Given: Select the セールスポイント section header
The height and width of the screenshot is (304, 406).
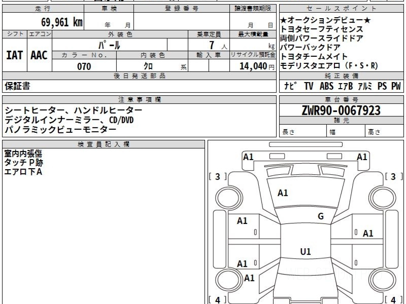Looking at the screenshot, I should pyautogui.click(x=341, y=9).
